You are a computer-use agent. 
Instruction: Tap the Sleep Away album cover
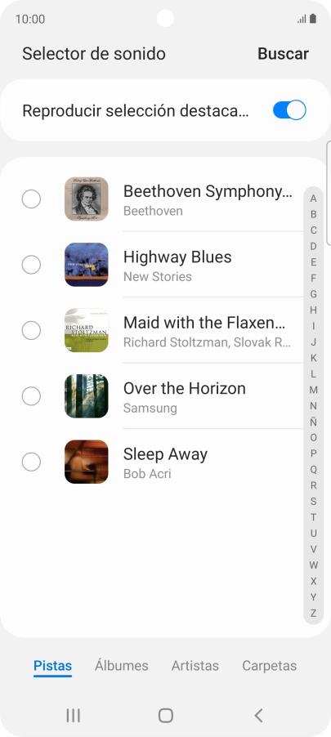click(x=87, y=462)
